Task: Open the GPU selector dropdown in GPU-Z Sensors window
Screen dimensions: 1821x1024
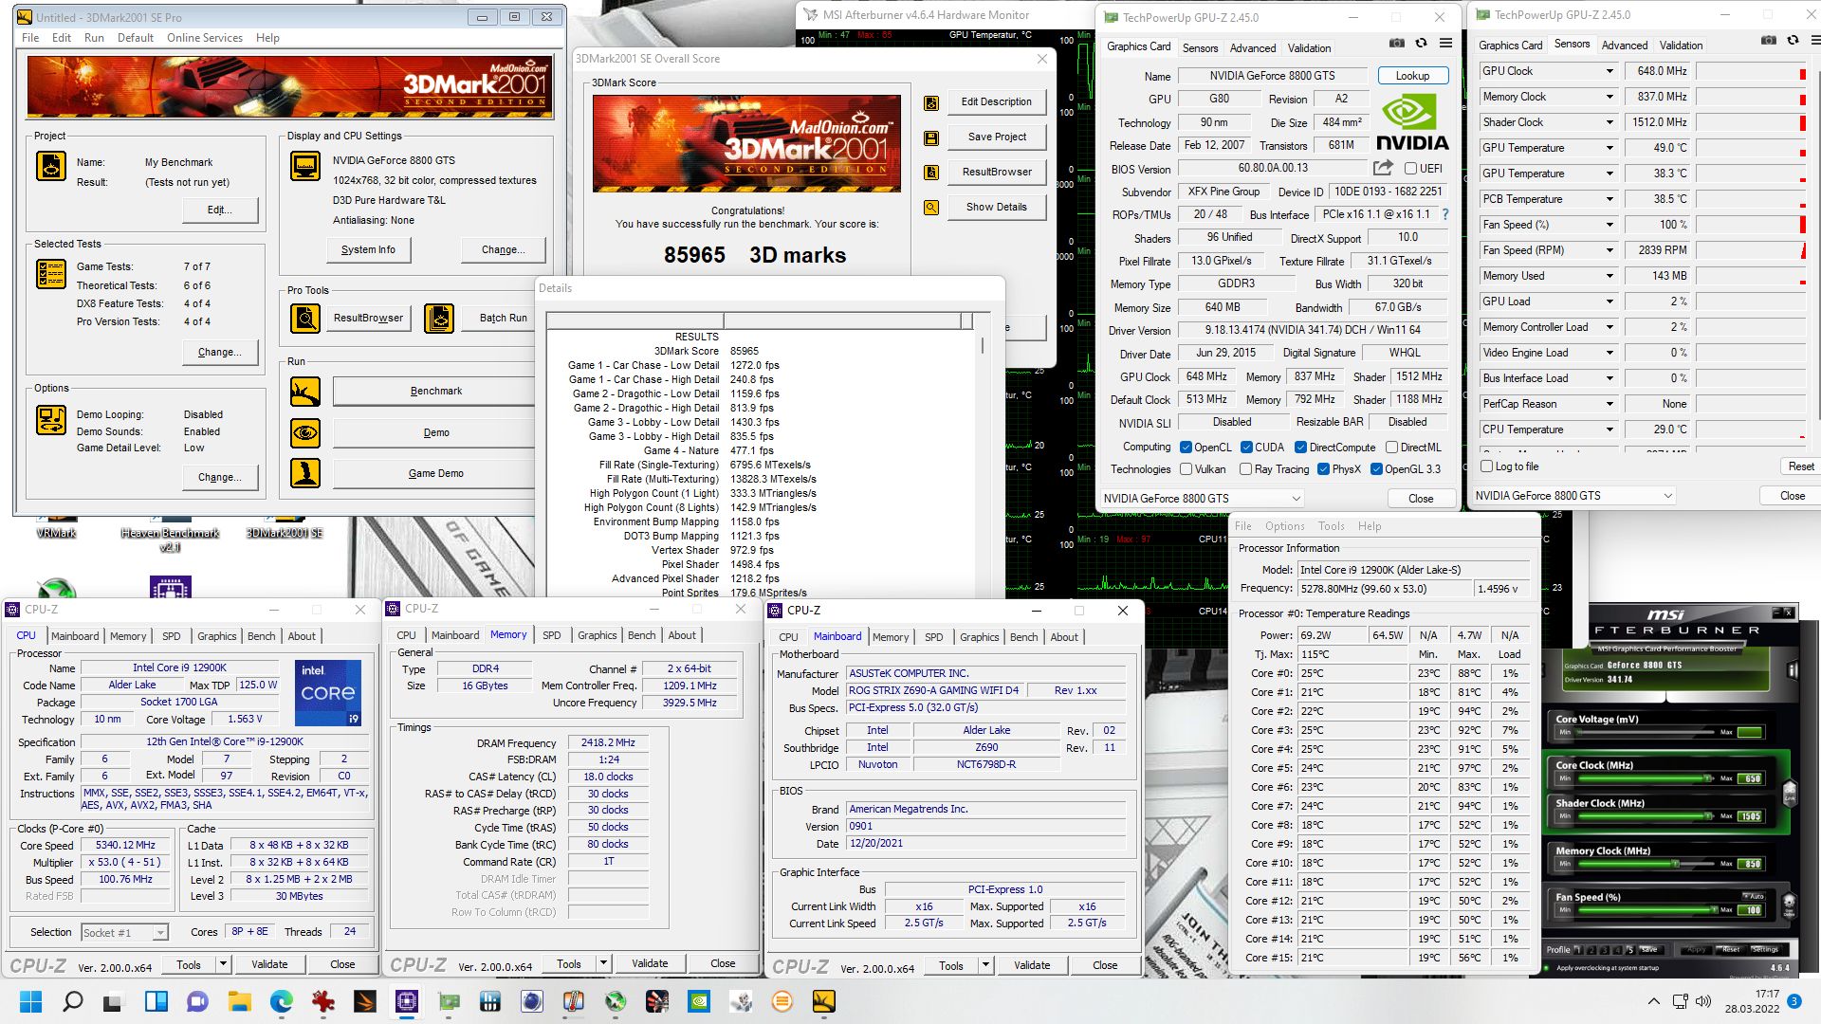Action: click(1573, 496)
